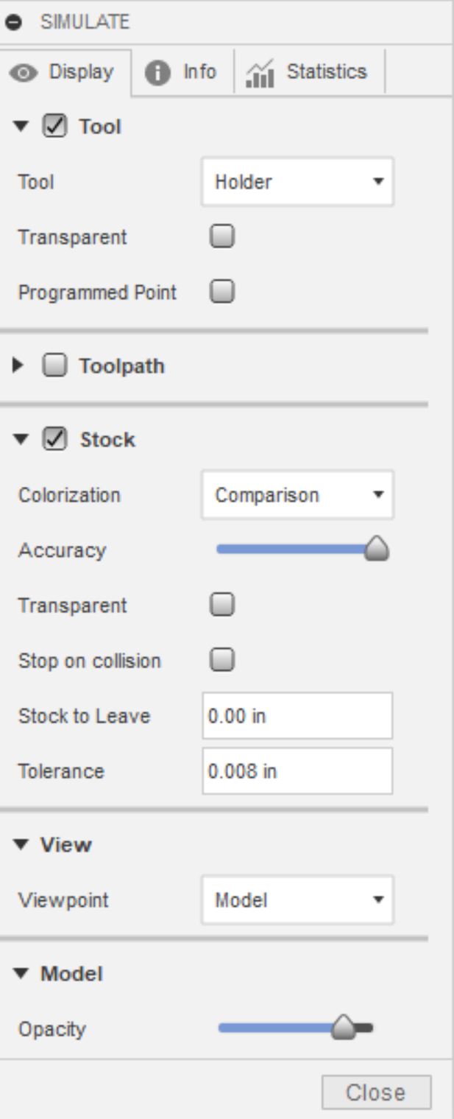
Task: Check the Toolpath checkbox
Action: (55, 366)
